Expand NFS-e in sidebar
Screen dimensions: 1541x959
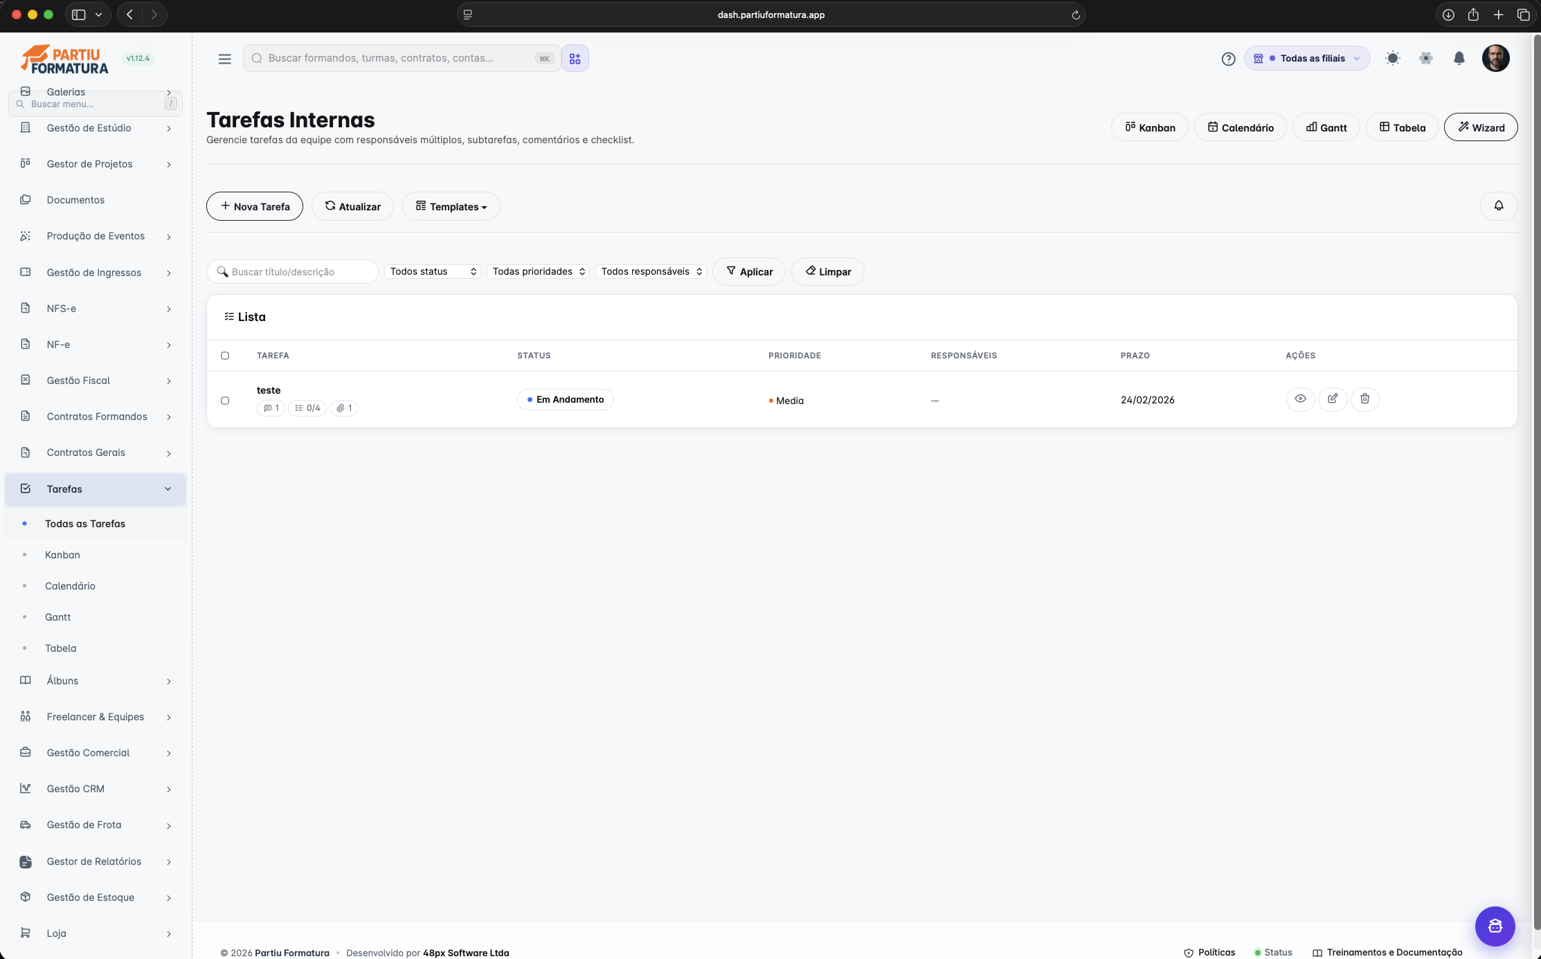tap(96, 309)
